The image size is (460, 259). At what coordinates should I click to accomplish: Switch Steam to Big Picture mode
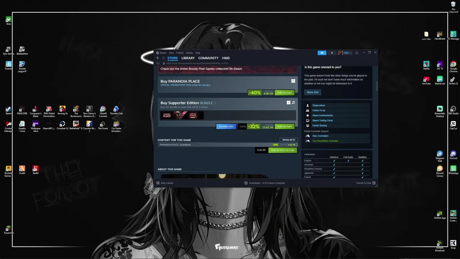(357, 53)
